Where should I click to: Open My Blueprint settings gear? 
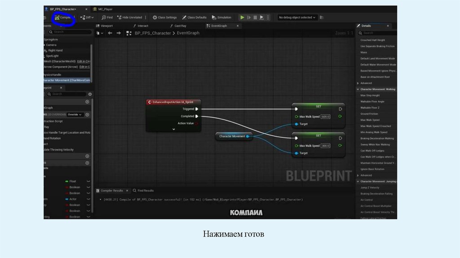click(90, 94)
